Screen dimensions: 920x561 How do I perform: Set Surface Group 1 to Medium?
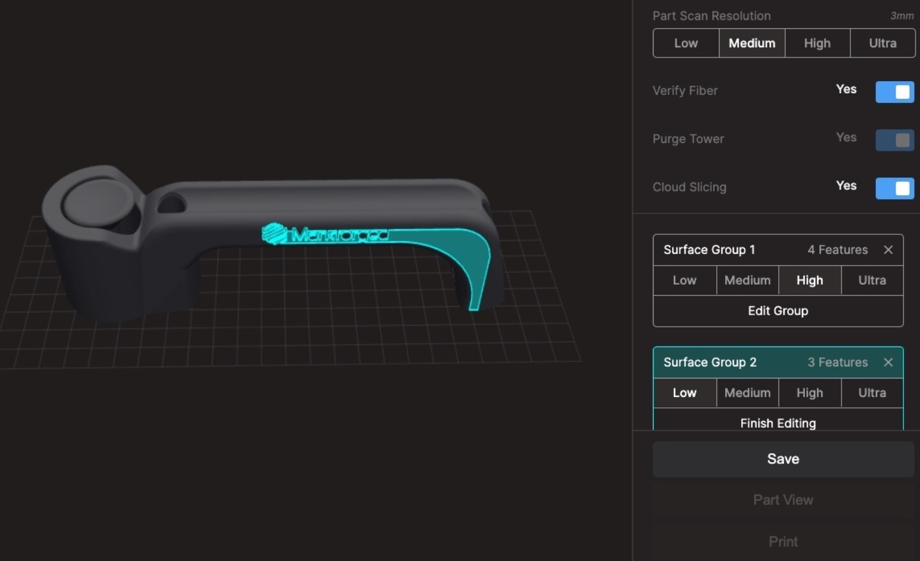pyautogui.click(x=747, y=280)
